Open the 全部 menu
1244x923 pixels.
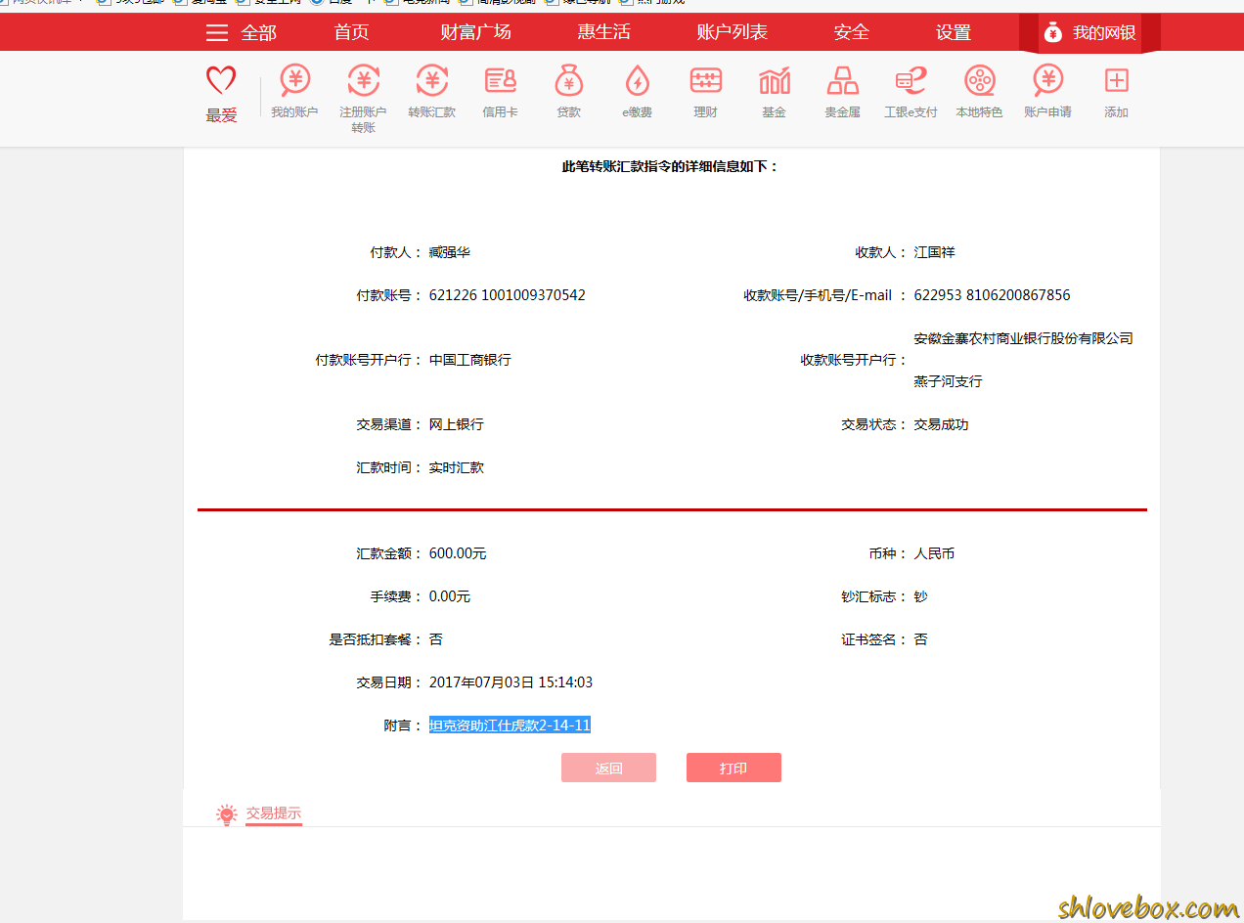(258, 33)
